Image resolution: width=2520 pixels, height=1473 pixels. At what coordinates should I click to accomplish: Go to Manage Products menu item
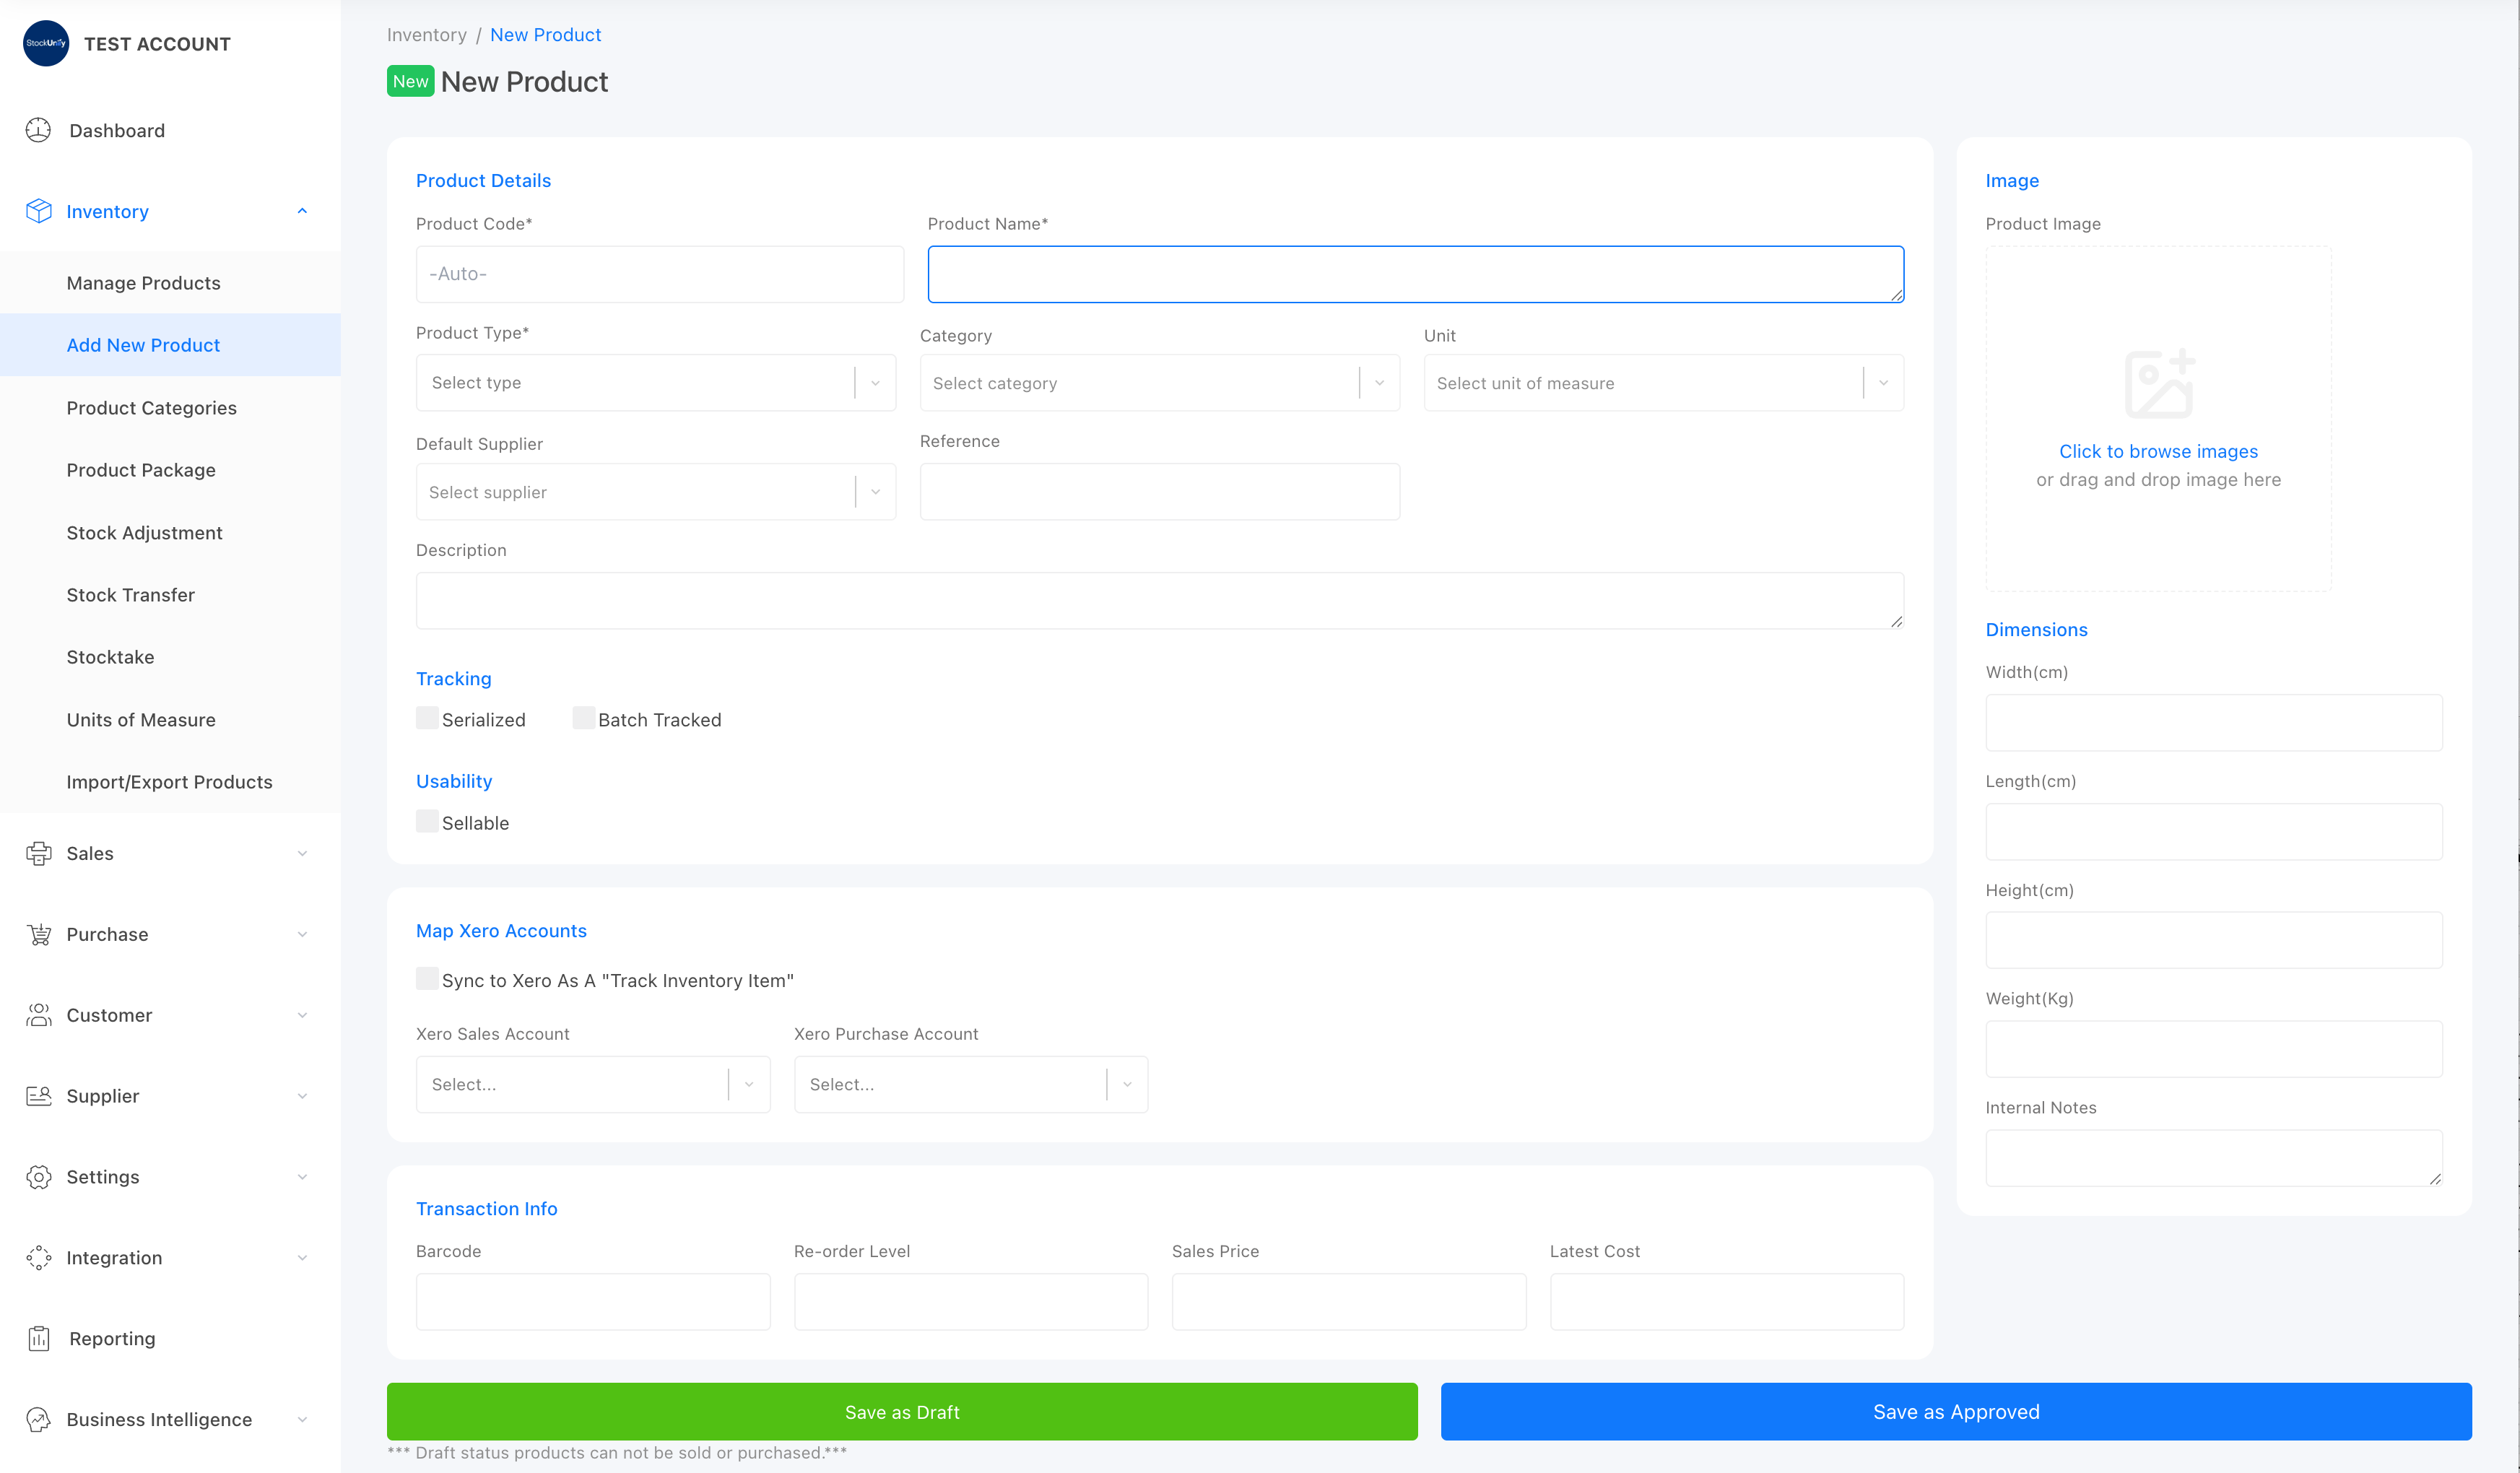[x=143, y=283]
